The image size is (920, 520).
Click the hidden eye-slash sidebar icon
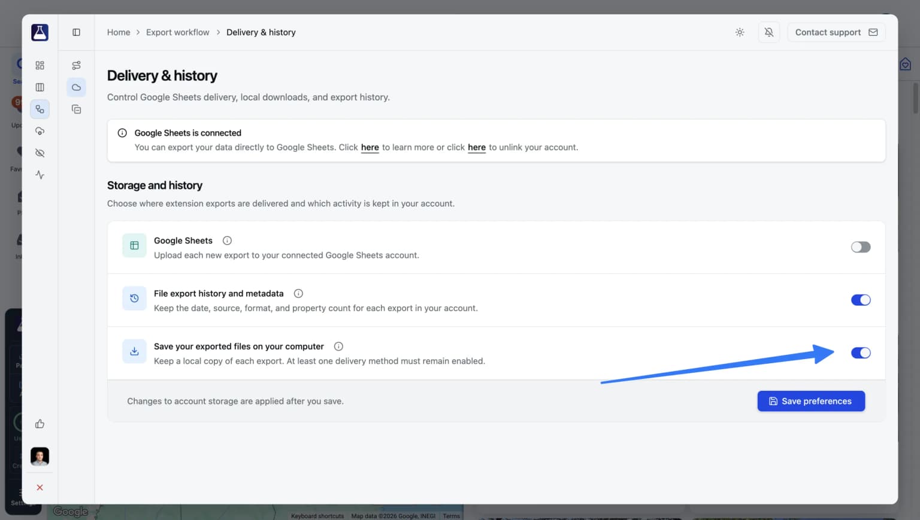click(40, 153)
